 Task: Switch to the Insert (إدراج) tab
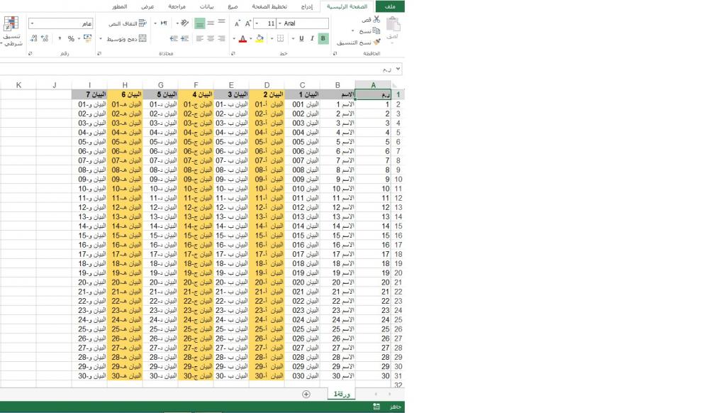[x=306, y=6]
